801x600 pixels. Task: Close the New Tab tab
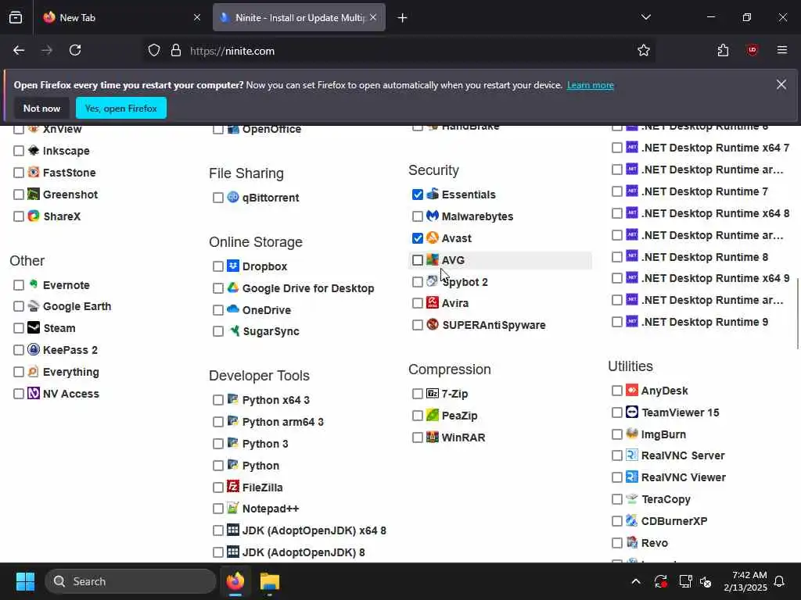[x=197, y=17]
